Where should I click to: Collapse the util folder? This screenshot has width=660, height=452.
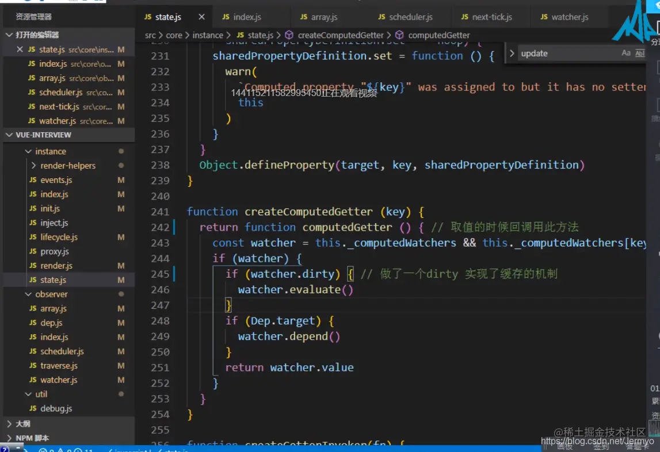click(28, 394)
